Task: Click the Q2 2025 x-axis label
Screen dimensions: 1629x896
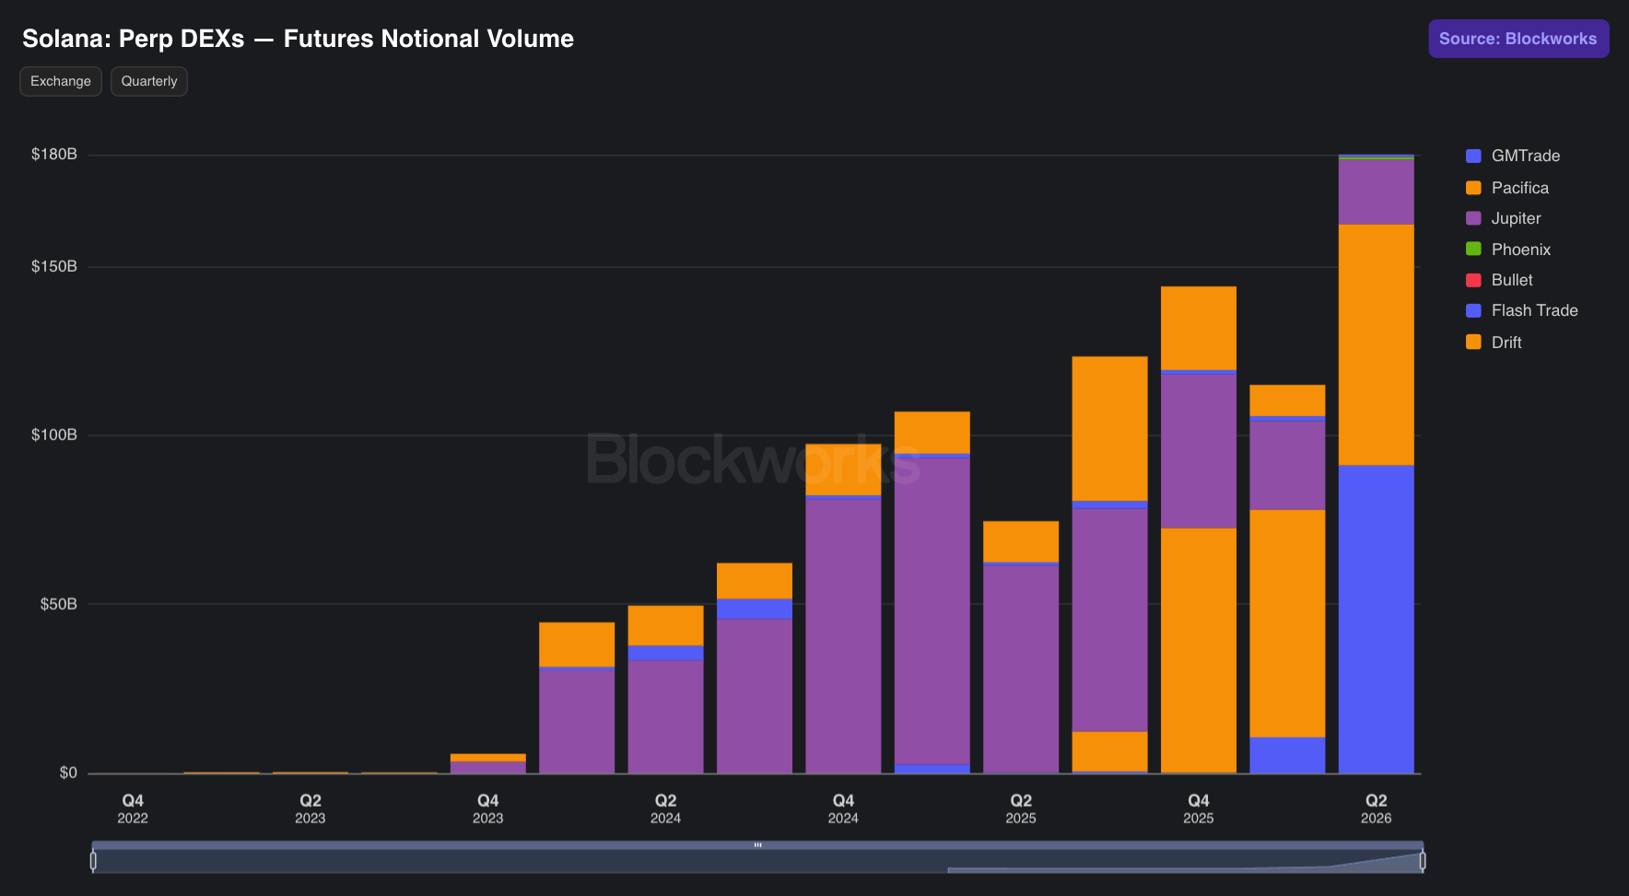Action: [x=1021, y=809]
